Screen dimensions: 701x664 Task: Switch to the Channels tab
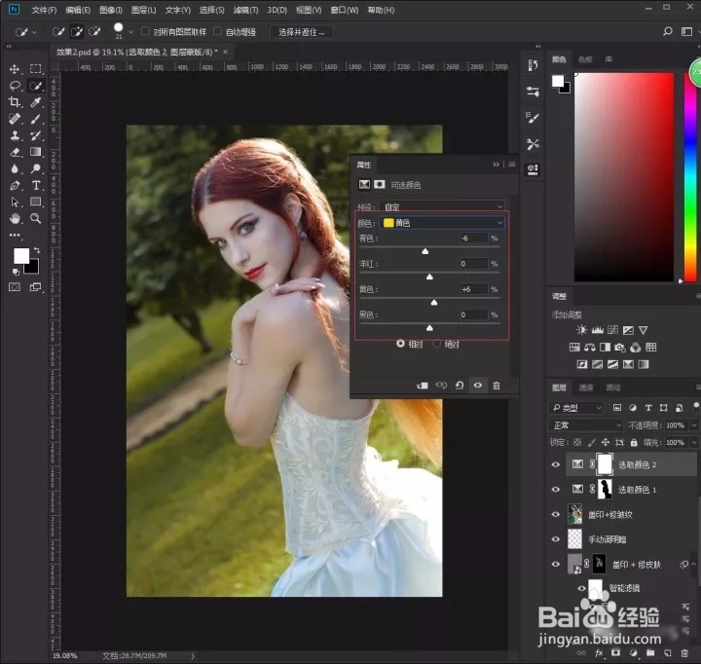click(586, 387)
